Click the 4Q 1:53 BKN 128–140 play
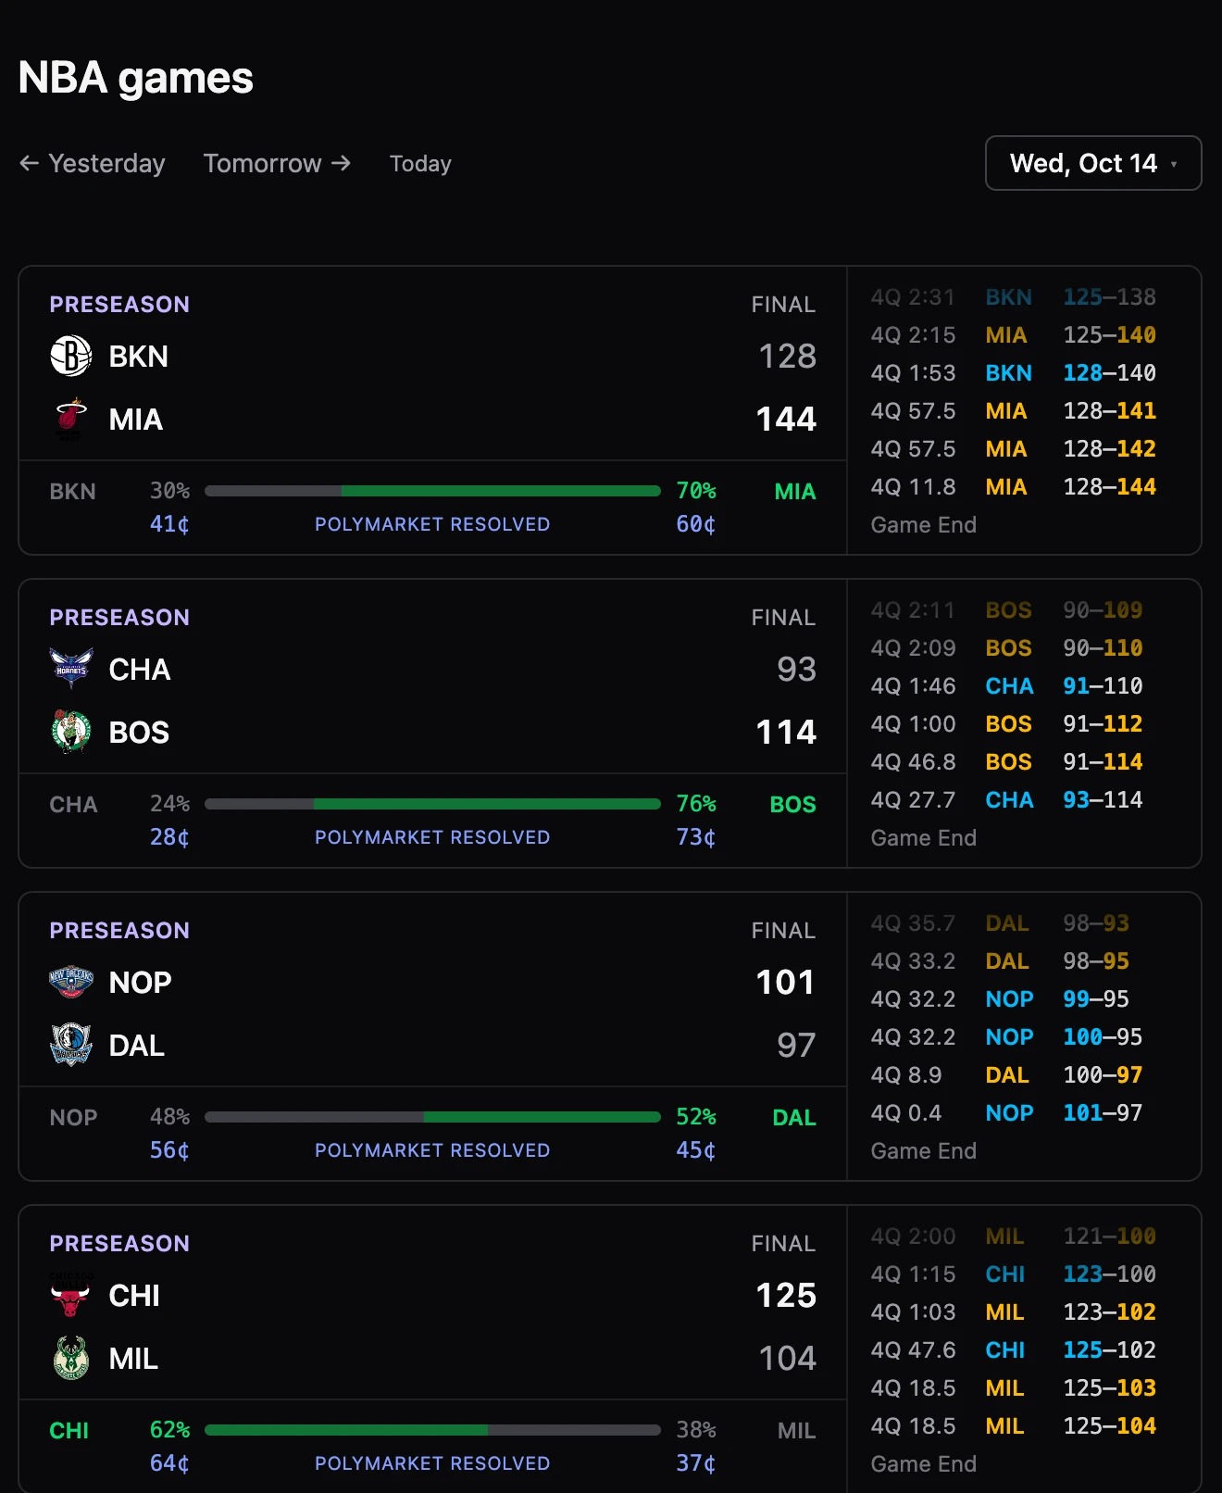Screen dimensions: 1222x1493 (x=1014, y=373)
